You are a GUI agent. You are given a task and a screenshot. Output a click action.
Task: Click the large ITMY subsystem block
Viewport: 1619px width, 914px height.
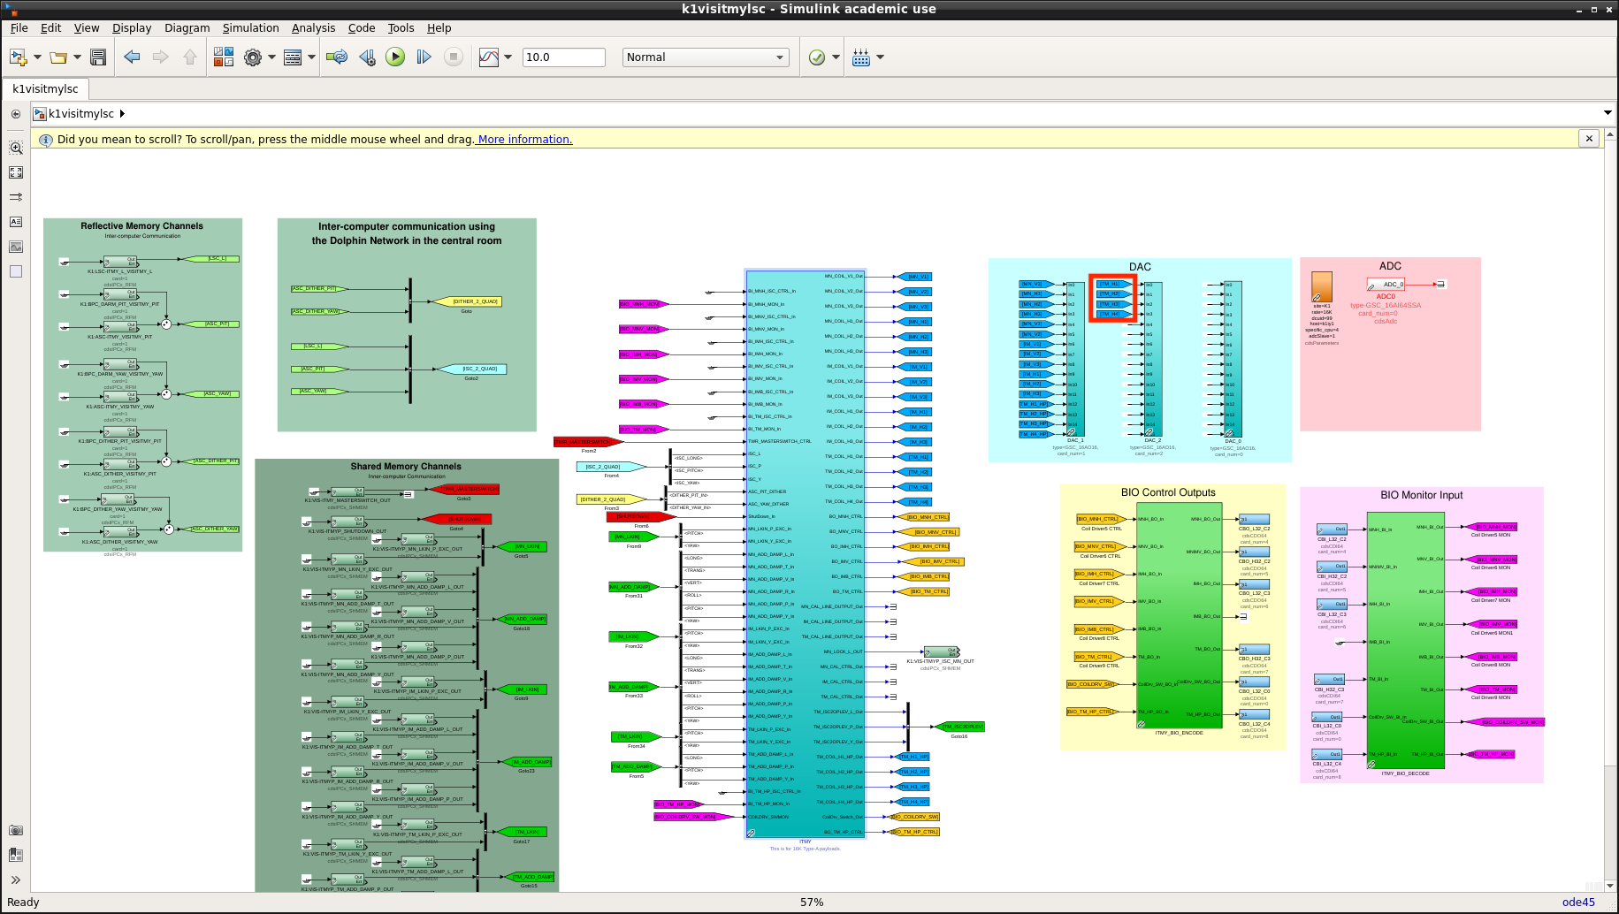click(x=806, y=554)
